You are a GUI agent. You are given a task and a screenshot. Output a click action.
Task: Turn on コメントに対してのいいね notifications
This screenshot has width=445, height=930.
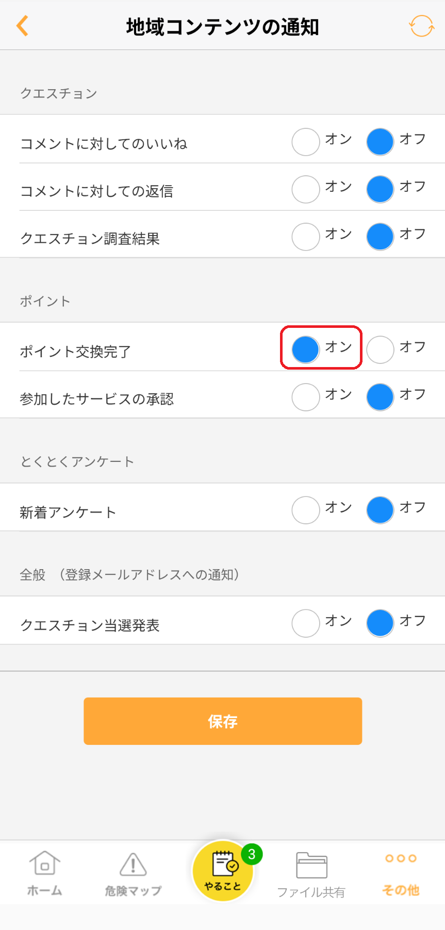pos(306,142)
